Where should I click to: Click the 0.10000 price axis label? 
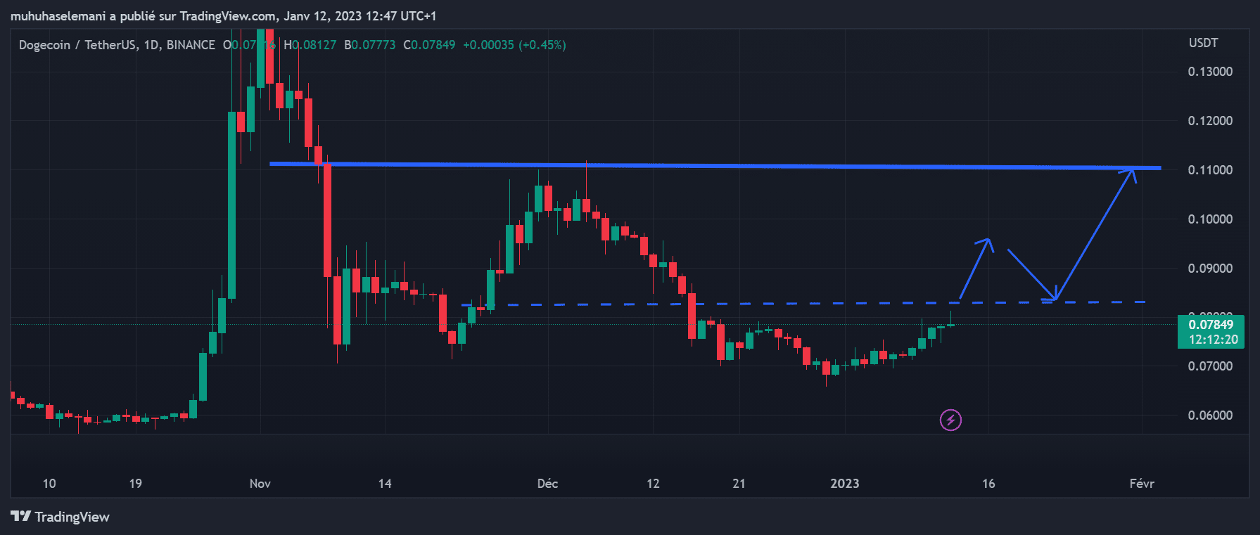1210,219
